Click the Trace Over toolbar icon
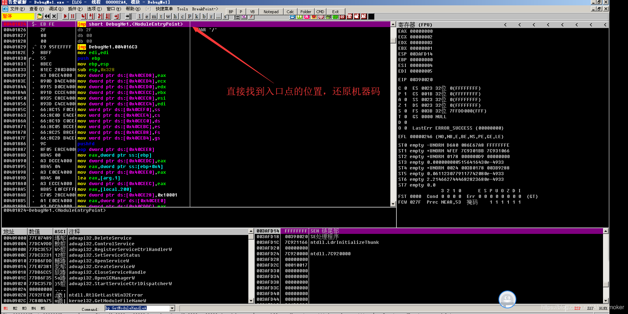Screen dimensions: 628x314 point(108,16)
